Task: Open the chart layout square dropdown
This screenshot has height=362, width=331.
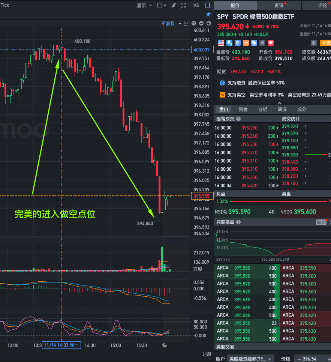Action: [162, 5]
